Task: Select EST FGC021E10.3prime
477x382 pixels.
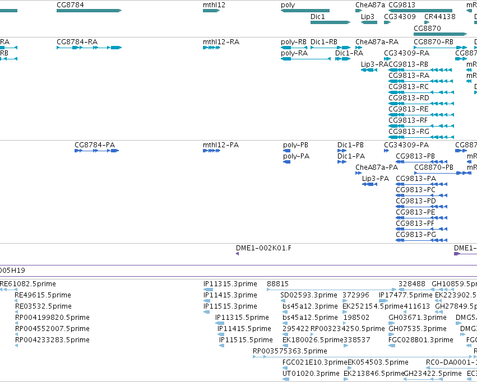Action: [x=285, y=368]
